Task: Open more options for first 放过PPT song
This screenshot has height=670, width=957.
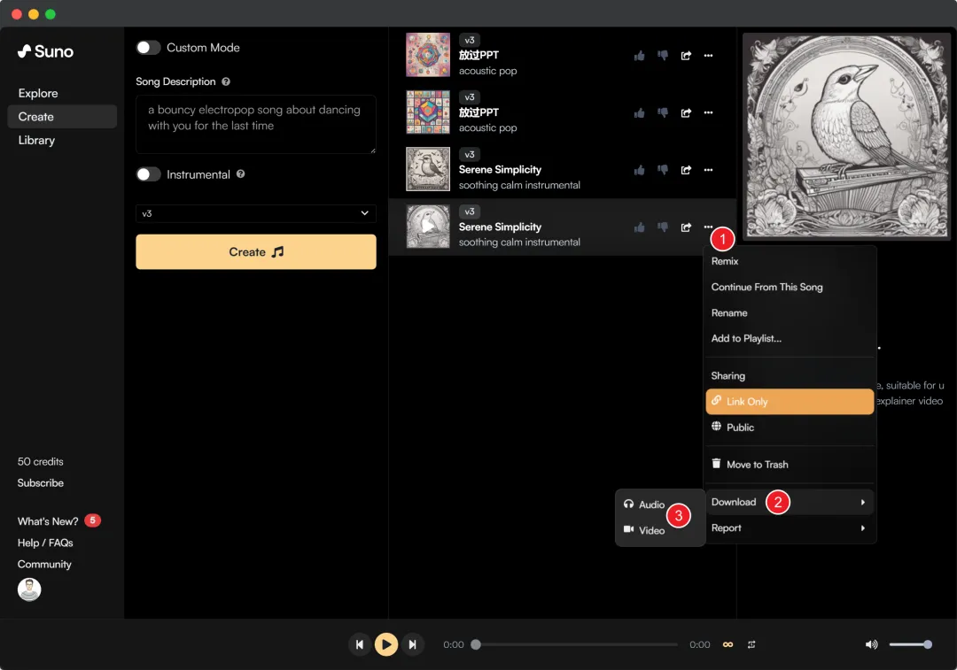Action: point(708,56)
